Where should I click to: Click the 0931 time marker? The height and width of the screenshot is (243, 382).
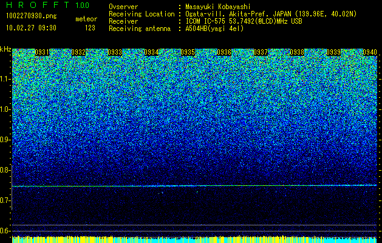(42, 52)
